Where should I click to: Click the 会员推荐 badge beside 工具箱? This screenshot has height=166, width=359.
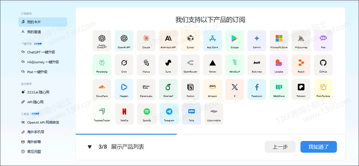(x=34, y=113)
